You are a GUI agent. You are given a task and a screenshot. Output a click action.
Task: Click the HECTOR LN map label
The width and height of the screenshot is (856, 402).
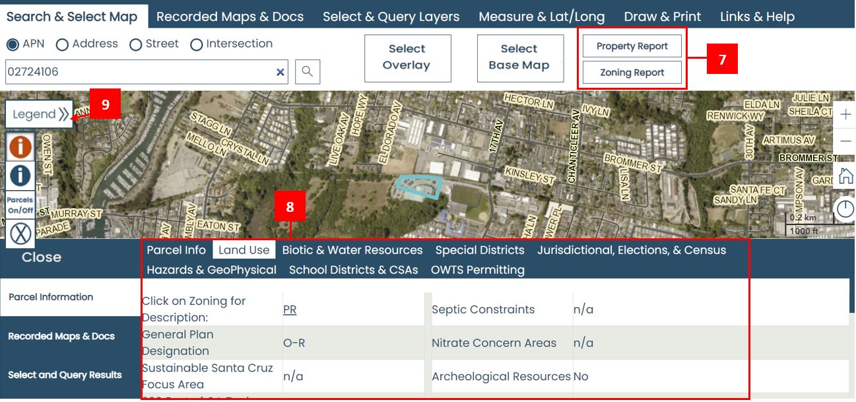[x=529, y=101]
